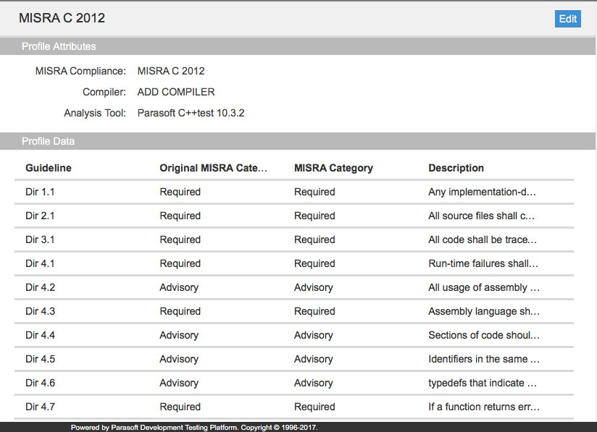Screen dimensions: 597x432
Task: Click the Profile Data section header
Action: (x=298, y=141)
